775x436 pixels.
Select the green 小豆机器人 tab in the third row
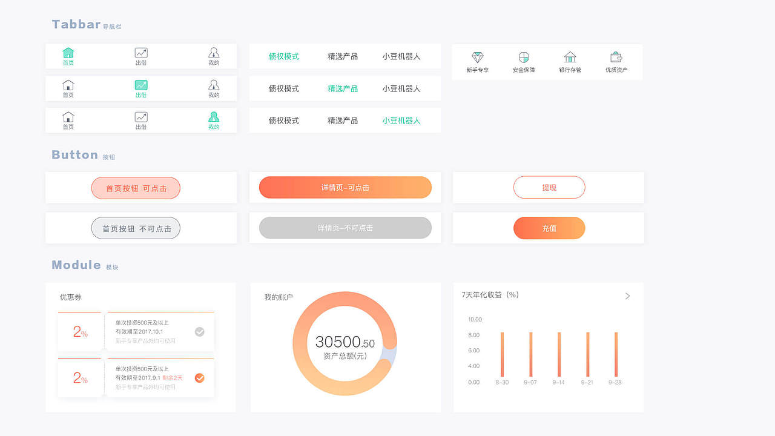[401, 121]
